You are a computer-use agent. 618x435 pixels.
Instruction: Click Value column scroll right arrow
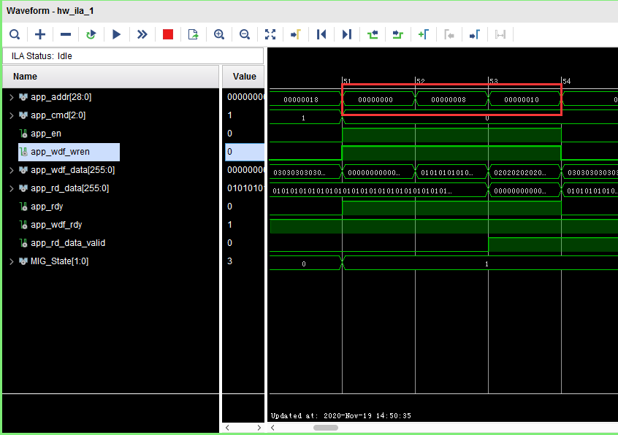click(259, 428)
